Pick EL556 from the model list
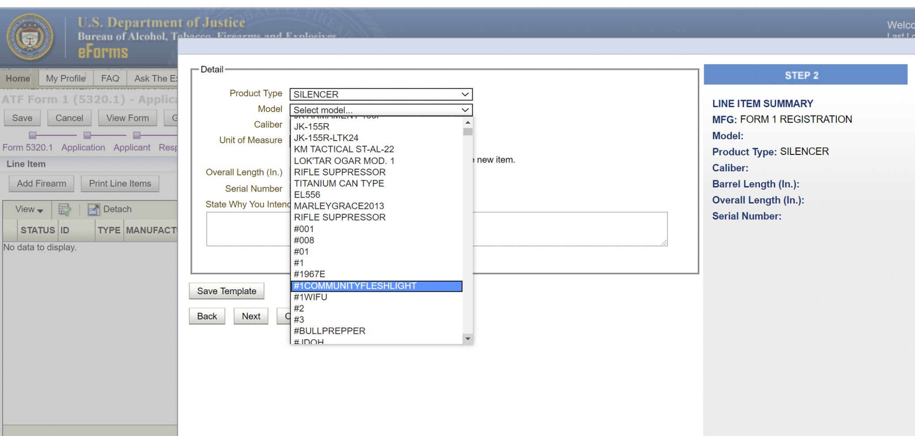 (376, 195)
